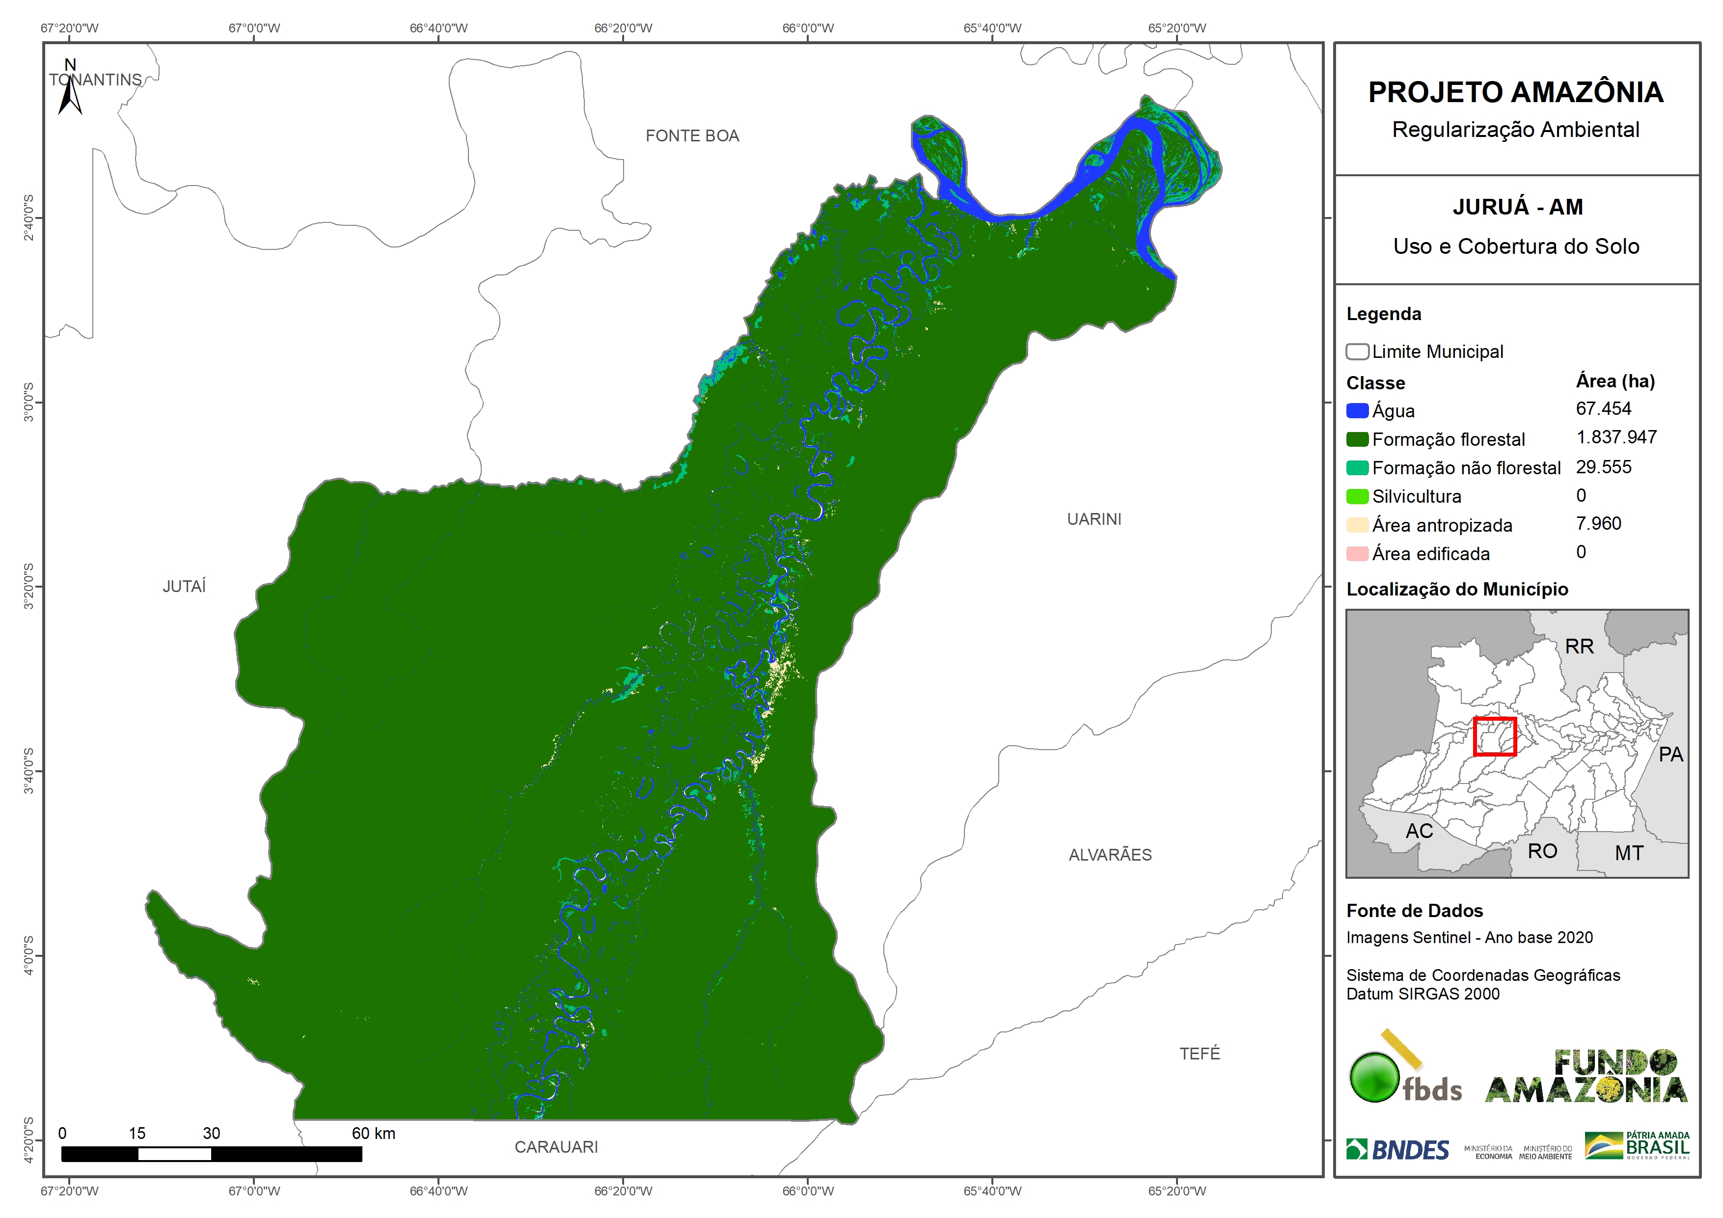Click the BNDES logo

1398,1150
